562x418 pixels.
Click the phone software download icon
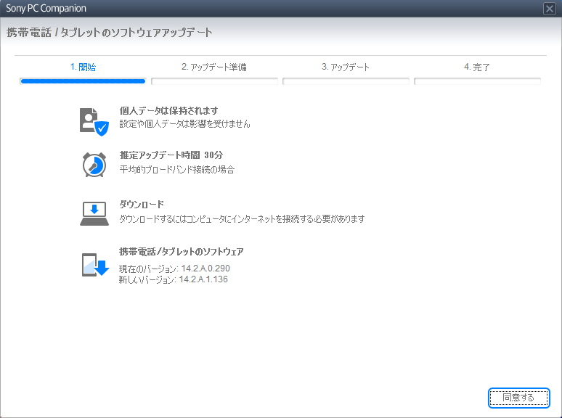click(95, 265)
